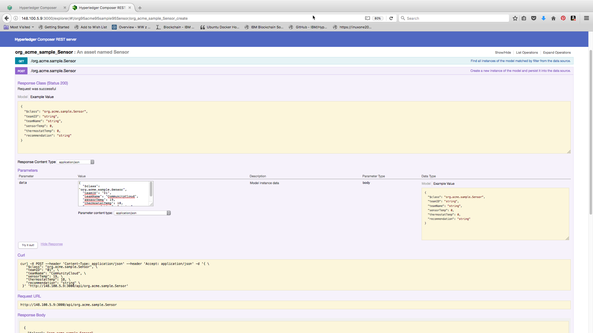This screenshot has width=593, height=333.
Task: Click the GitHub IBM bookmark icon
Action: (290, 27)
